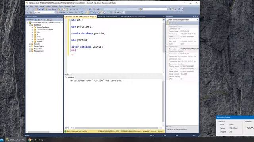Click the Object Explorer disconnect icon
This screenshot has height=142, width=254.
point(39,19)
